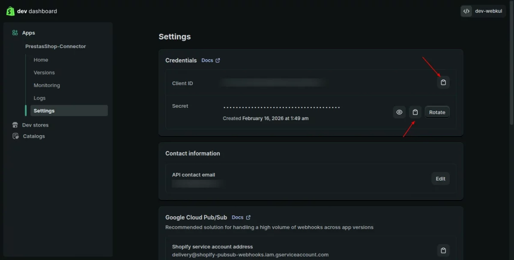Copy the Client ID to clipboard
The width and height of the screenshot is (514, 260).
(x=443, y=82)
